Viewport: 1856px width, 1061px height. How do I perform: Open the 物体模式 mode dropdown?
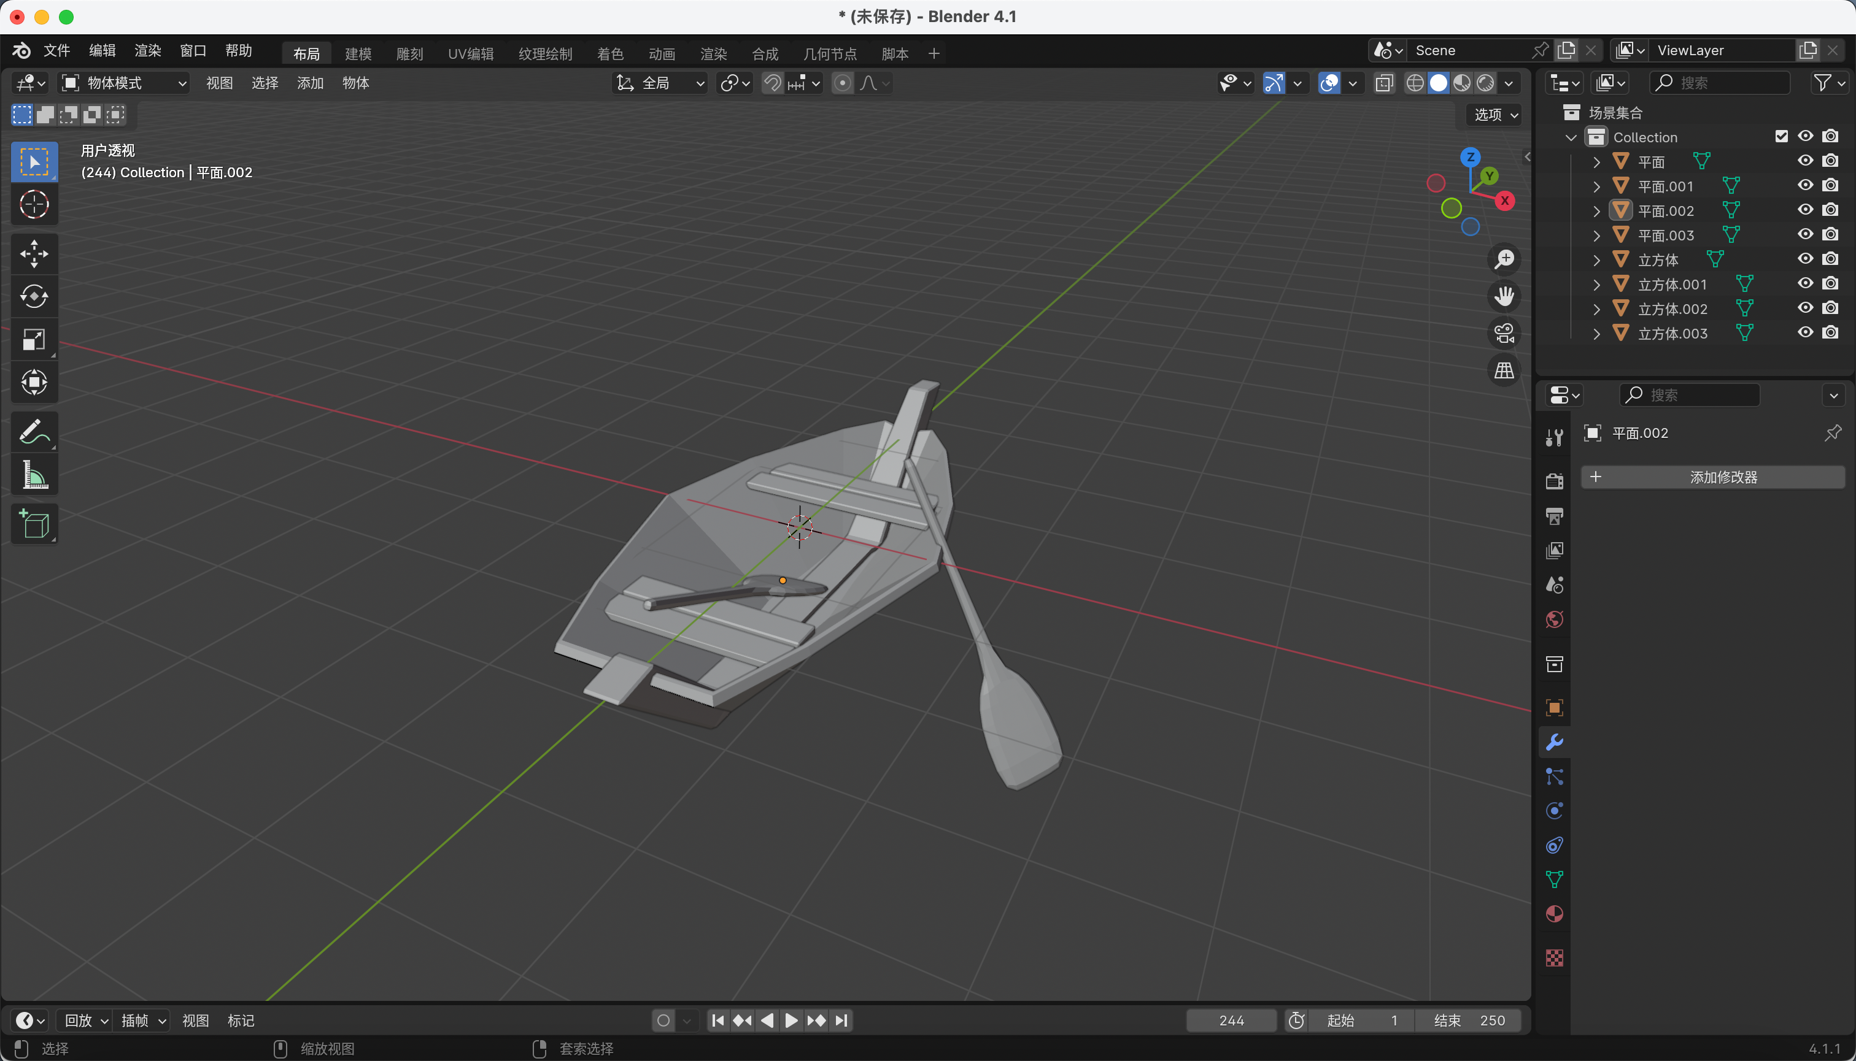124,83
